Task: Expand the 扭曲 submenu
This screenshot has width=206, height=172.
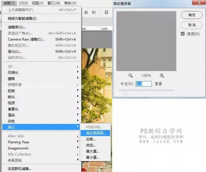Action: [41, 91]
